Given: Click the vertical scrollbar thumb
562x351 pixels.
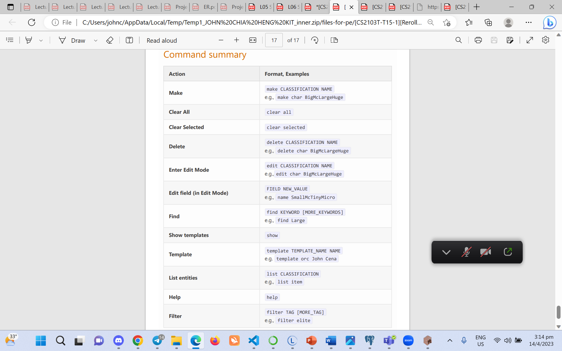Looking at the screenshot, I should (558, 312).
